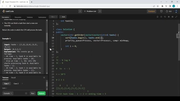Open the editor shortcuts command icon
The width and height of the screenshot is (180, 101).
point(169,17)
